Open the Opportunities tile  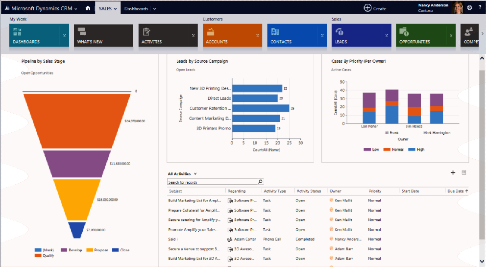click(x=419, y=35)
